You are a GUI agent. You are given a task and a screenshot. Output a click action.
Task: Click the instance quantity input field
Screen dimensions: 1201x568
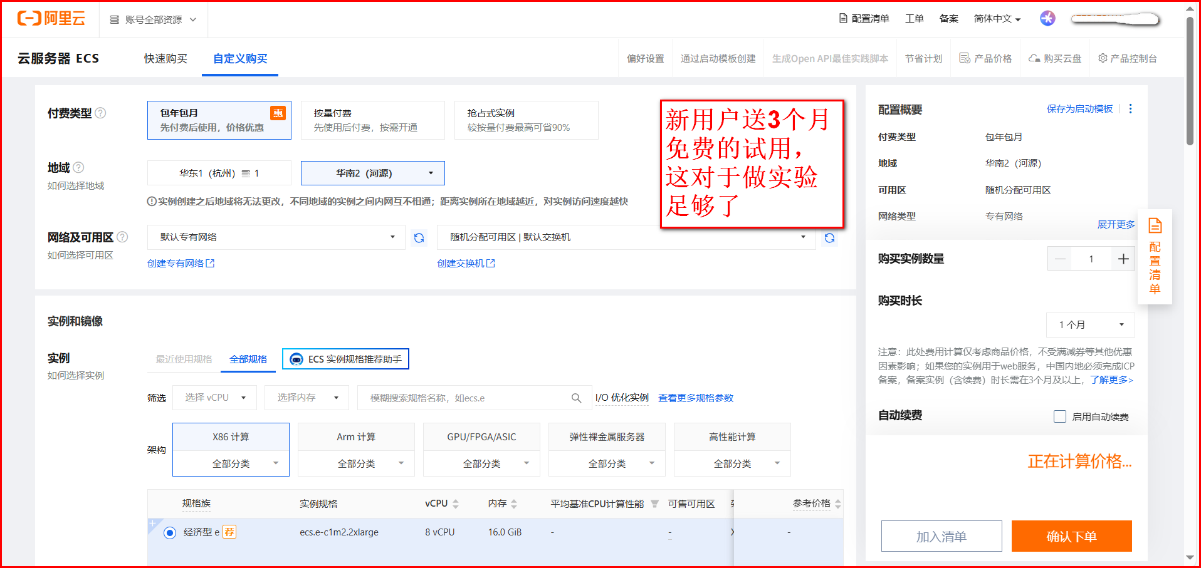(x=1091, y=259)
